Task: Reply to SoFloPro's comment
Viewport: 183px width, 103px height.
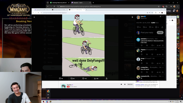Action: point(142,45)
